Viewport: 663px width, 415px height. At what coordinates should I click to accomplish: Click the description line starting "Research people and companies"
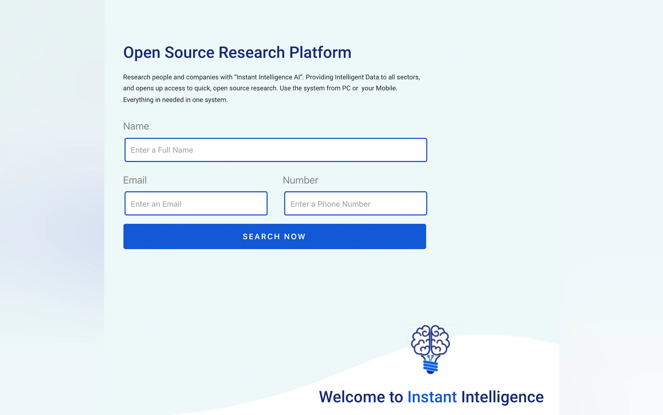pyautogui.click(x=271, y=77)
